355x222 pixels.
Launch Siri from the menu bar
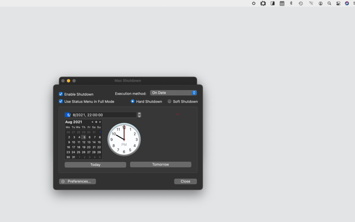pyautogui.click(x=347, y=3)
